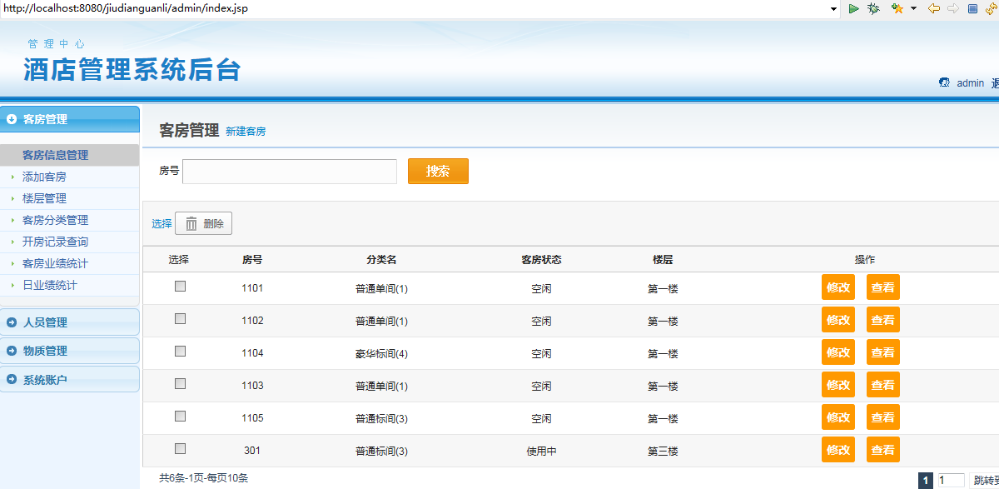999x489 pixels.
Task: Click the green Go play arrow
Action: coord(854,8)
